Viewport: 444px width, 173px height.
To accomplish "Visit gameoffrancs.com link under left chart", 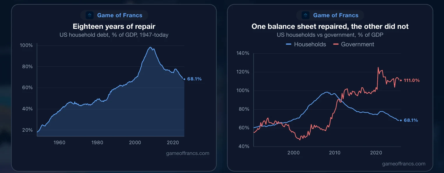I will pyautogui.click(x=187, y=153).
